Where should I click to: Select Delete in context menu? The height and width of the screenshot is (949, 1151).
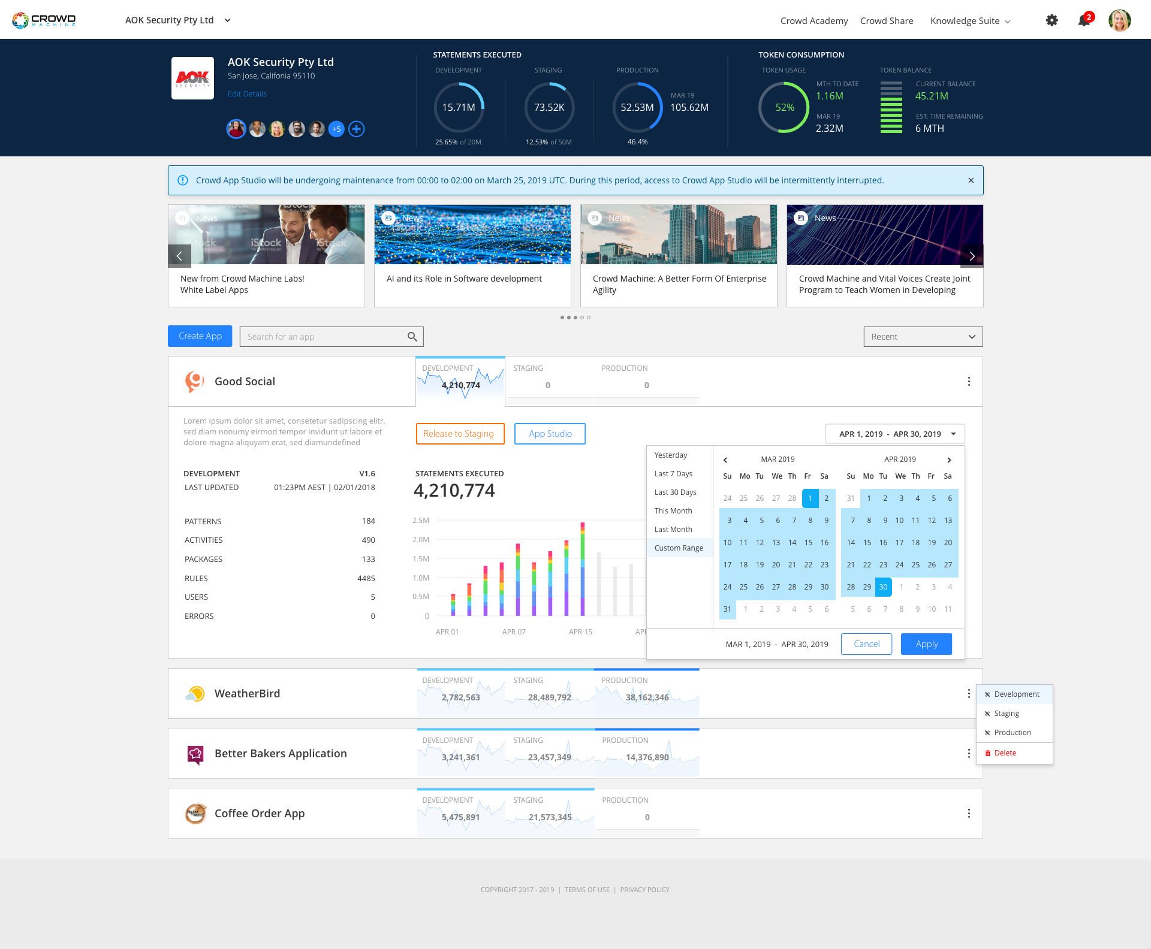pyautogui.click(x=1014, y=753)
